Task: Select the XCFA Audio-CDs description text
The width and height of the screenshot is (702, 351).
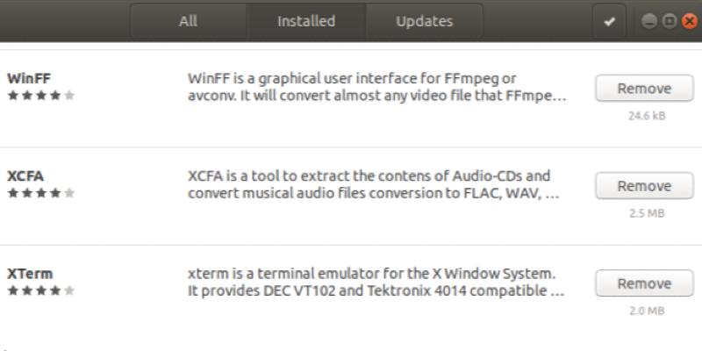Action: point(373,183)
